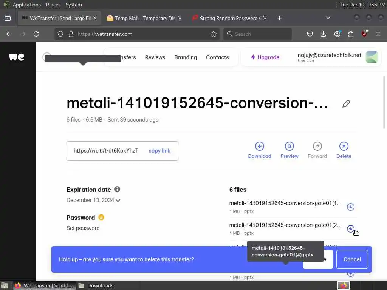Close the Temp Mail tab
The width and height of the screenshot is (387, 290).
pyautogui.click(x=180, y=18)
